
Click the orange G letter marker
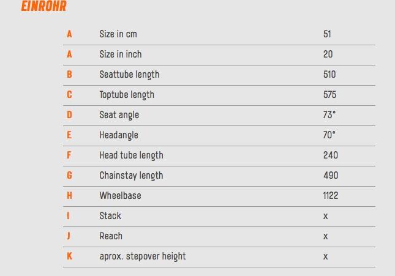70,175
